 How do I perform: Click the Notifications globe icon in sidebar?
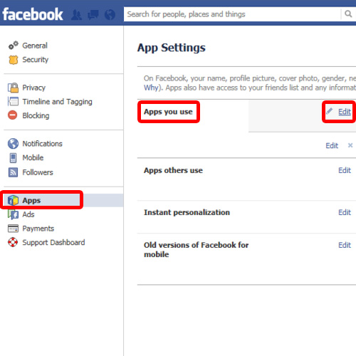point(13,144)
